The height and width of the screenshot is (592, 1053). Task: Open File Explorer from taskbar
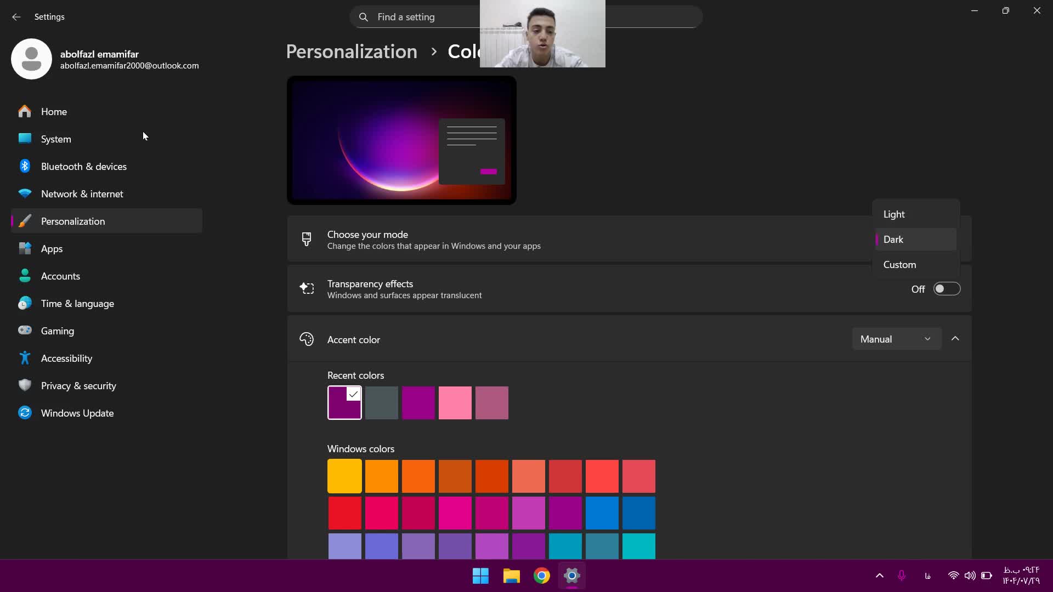[511, 576]
